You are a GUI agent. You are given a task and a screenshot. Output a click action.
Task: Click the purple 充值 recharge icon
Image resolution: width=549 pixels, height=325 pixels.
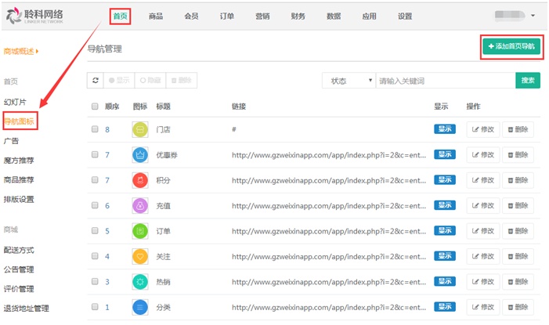[140, 206]
